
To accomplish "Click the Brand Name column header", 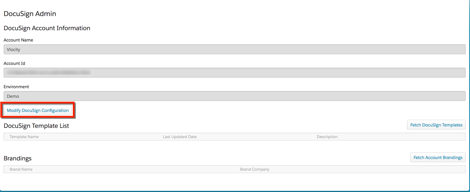I will pos(21,169).
